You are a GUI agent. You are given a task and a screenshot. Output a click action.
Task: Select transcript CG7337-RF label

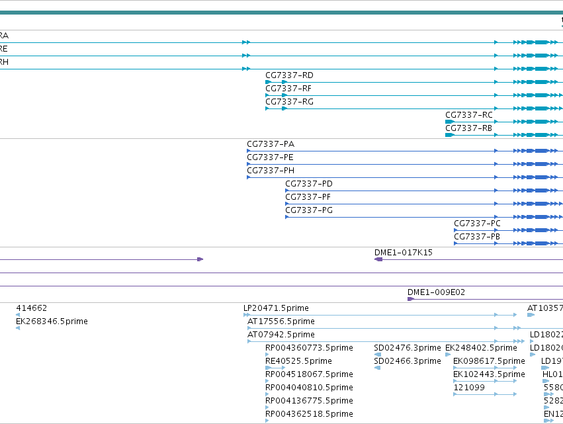288,89
